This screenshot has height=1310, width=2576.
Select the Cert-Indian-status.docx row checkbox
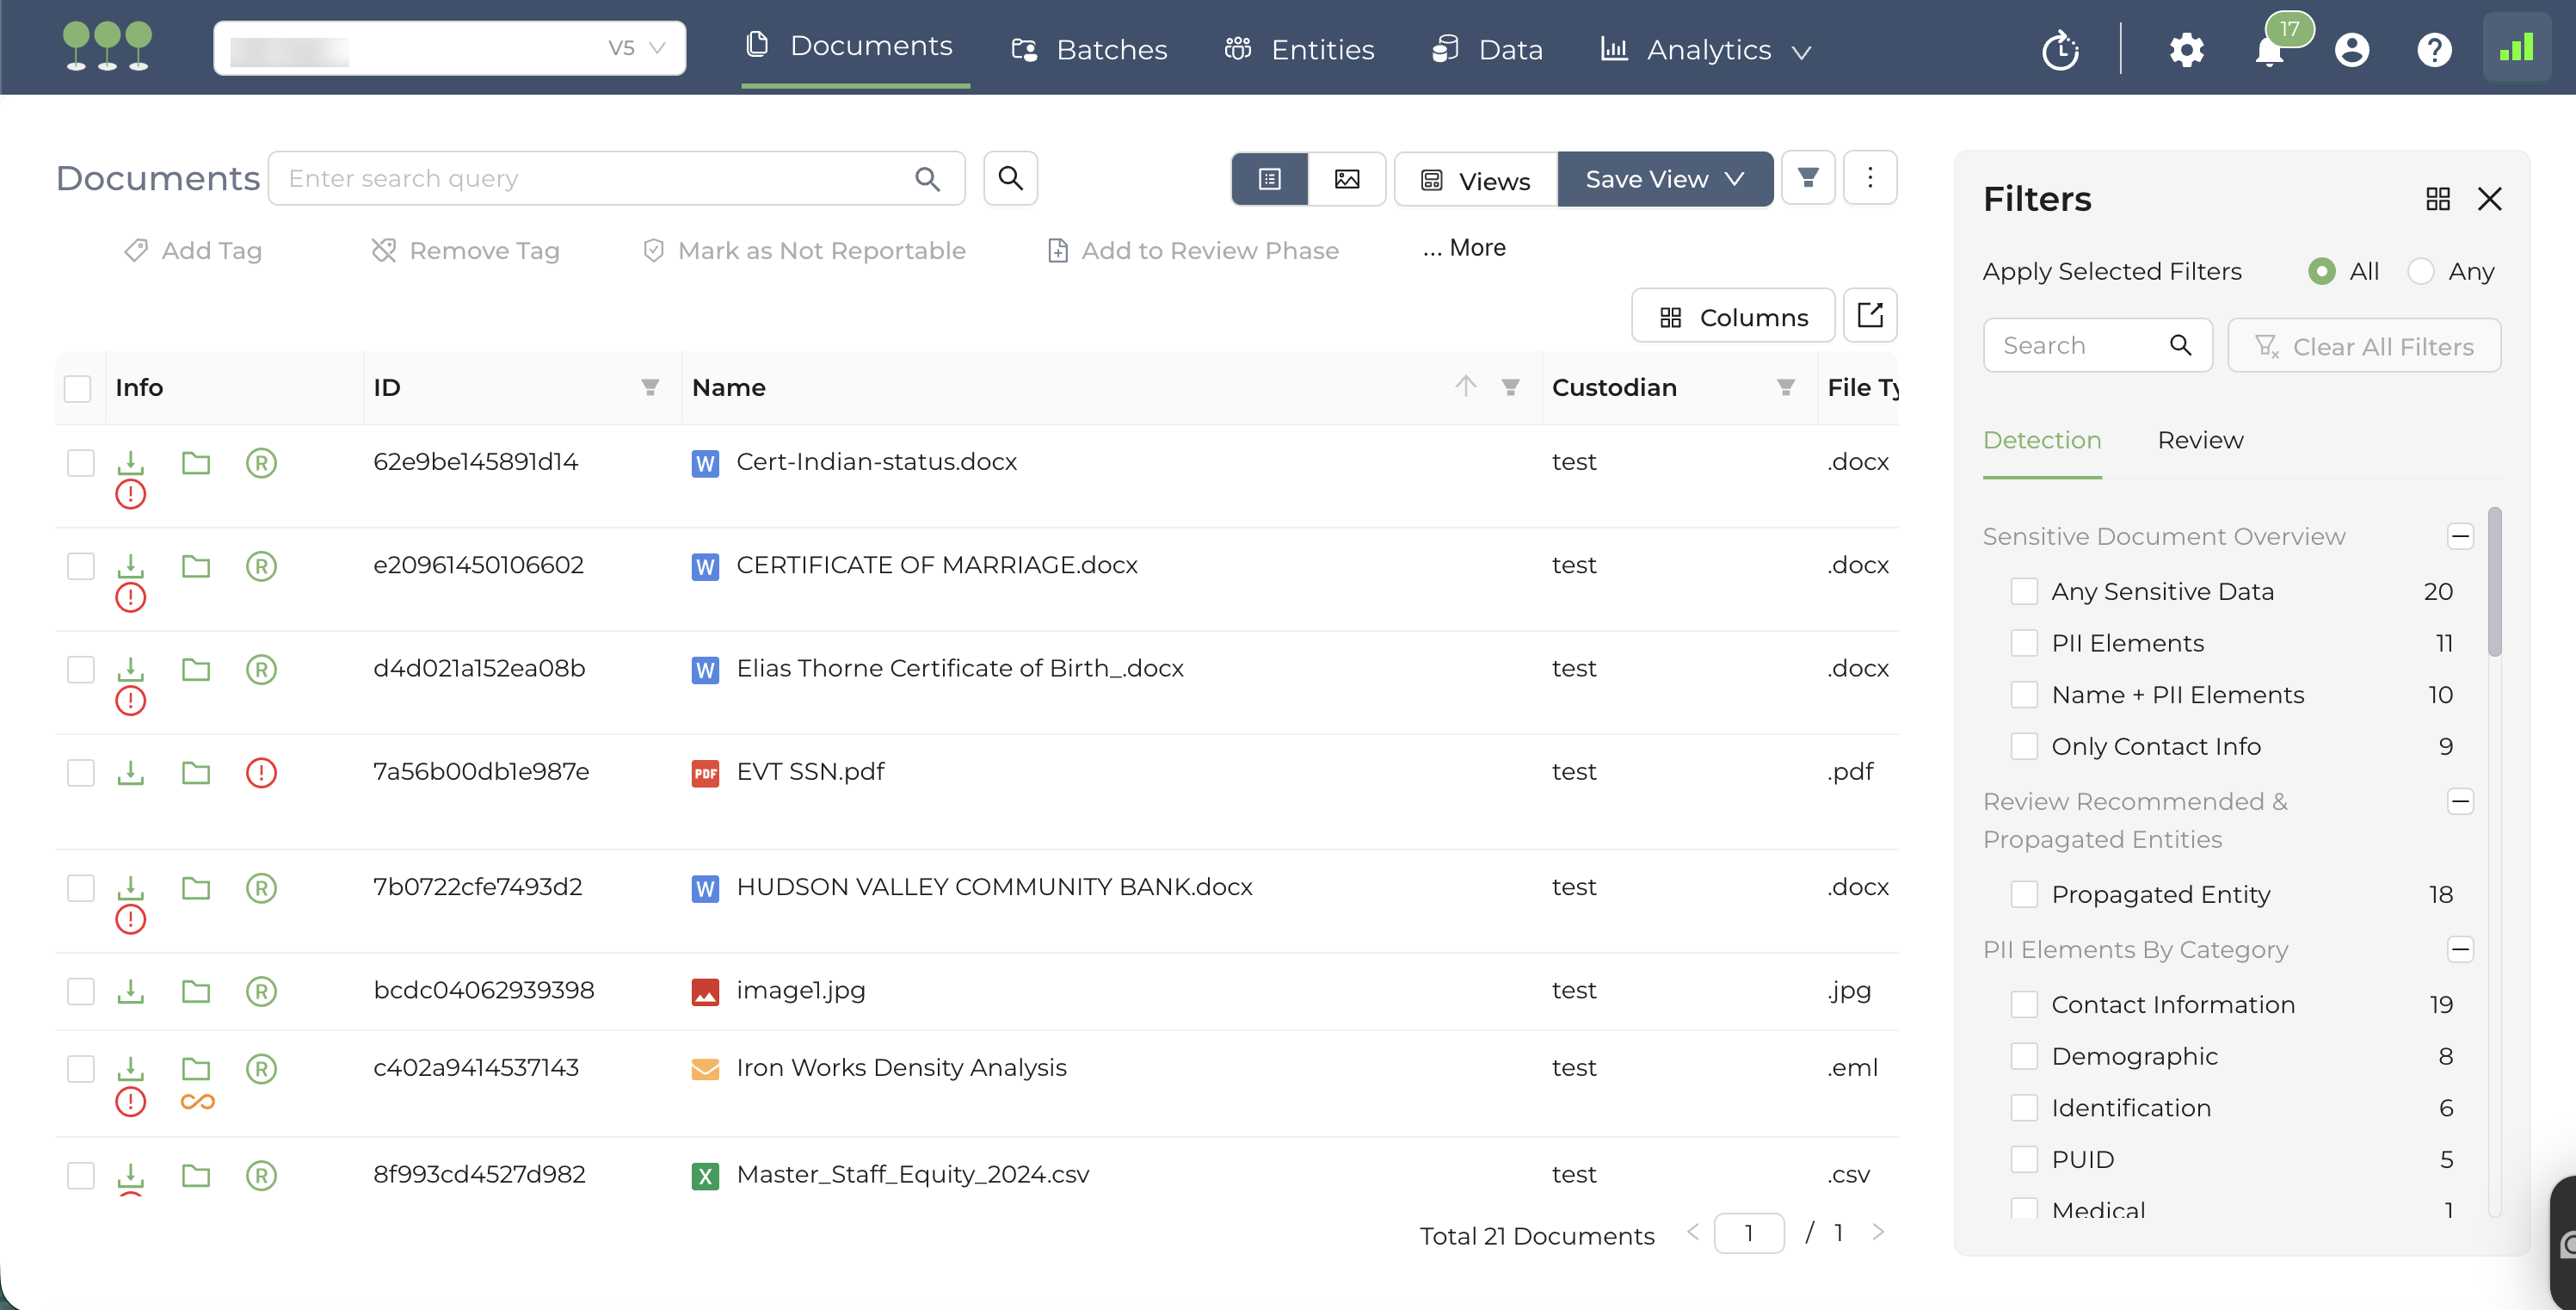[80, 463]
